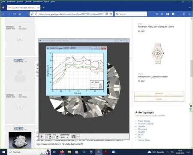Show site security lock info
The width and height of the screenshot is (193, 155).
pos(36,14)
